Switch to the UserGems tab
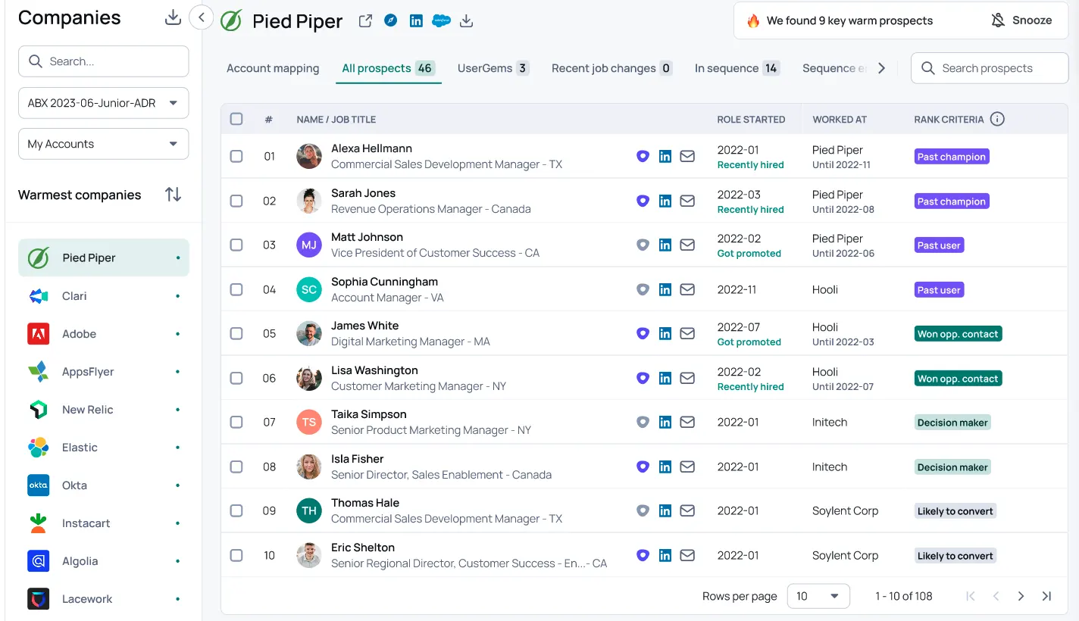The image size is (1079, 621). coord(493,68)
